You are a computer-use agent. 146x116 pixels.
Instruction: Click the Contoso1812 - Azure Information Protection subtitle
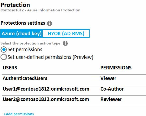click(x=40, y=10)
